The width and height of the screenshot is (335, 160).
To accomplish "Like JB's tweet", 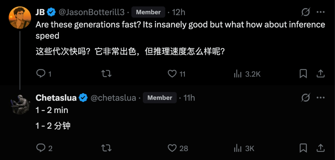I will tap(172, 74).
